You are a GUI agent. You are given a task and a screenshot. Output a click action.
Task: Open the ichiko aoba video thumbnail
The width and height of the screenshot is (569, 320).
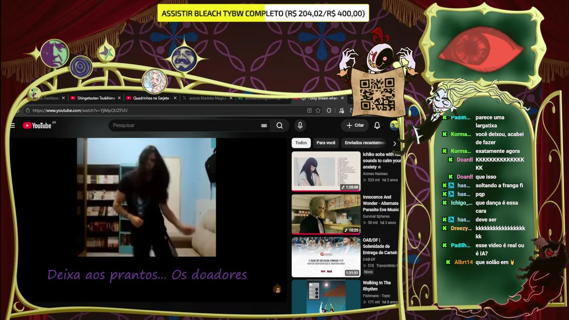coord(326,171)
